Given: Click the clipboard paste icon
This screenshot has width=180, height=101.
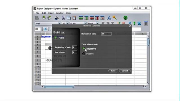Looking at the screenshot, I should [74, 18].
